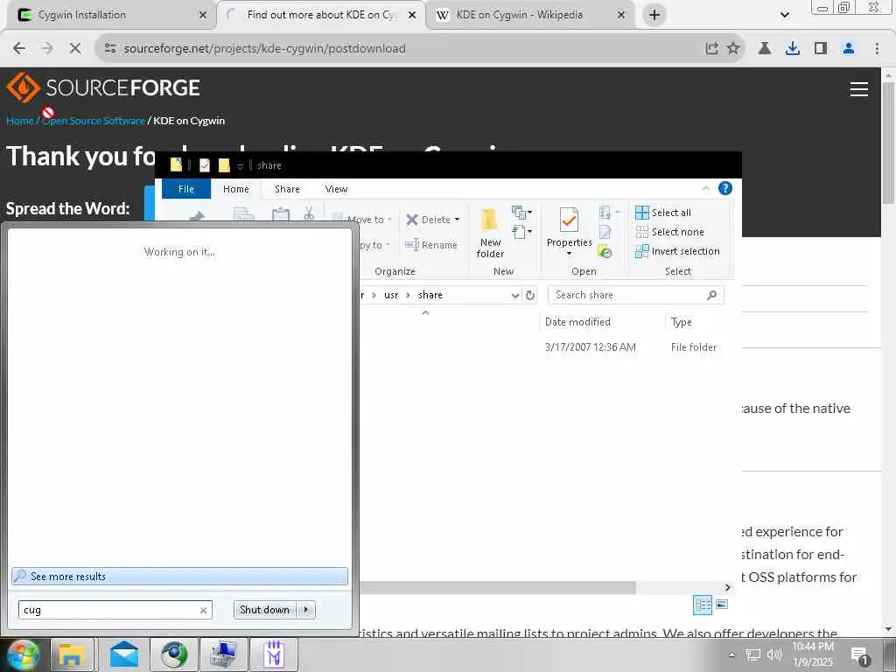Screen dimensions: 896x672
Task: Click Invert selection in Explorer ribbon
Action: (x=678, y=251)
